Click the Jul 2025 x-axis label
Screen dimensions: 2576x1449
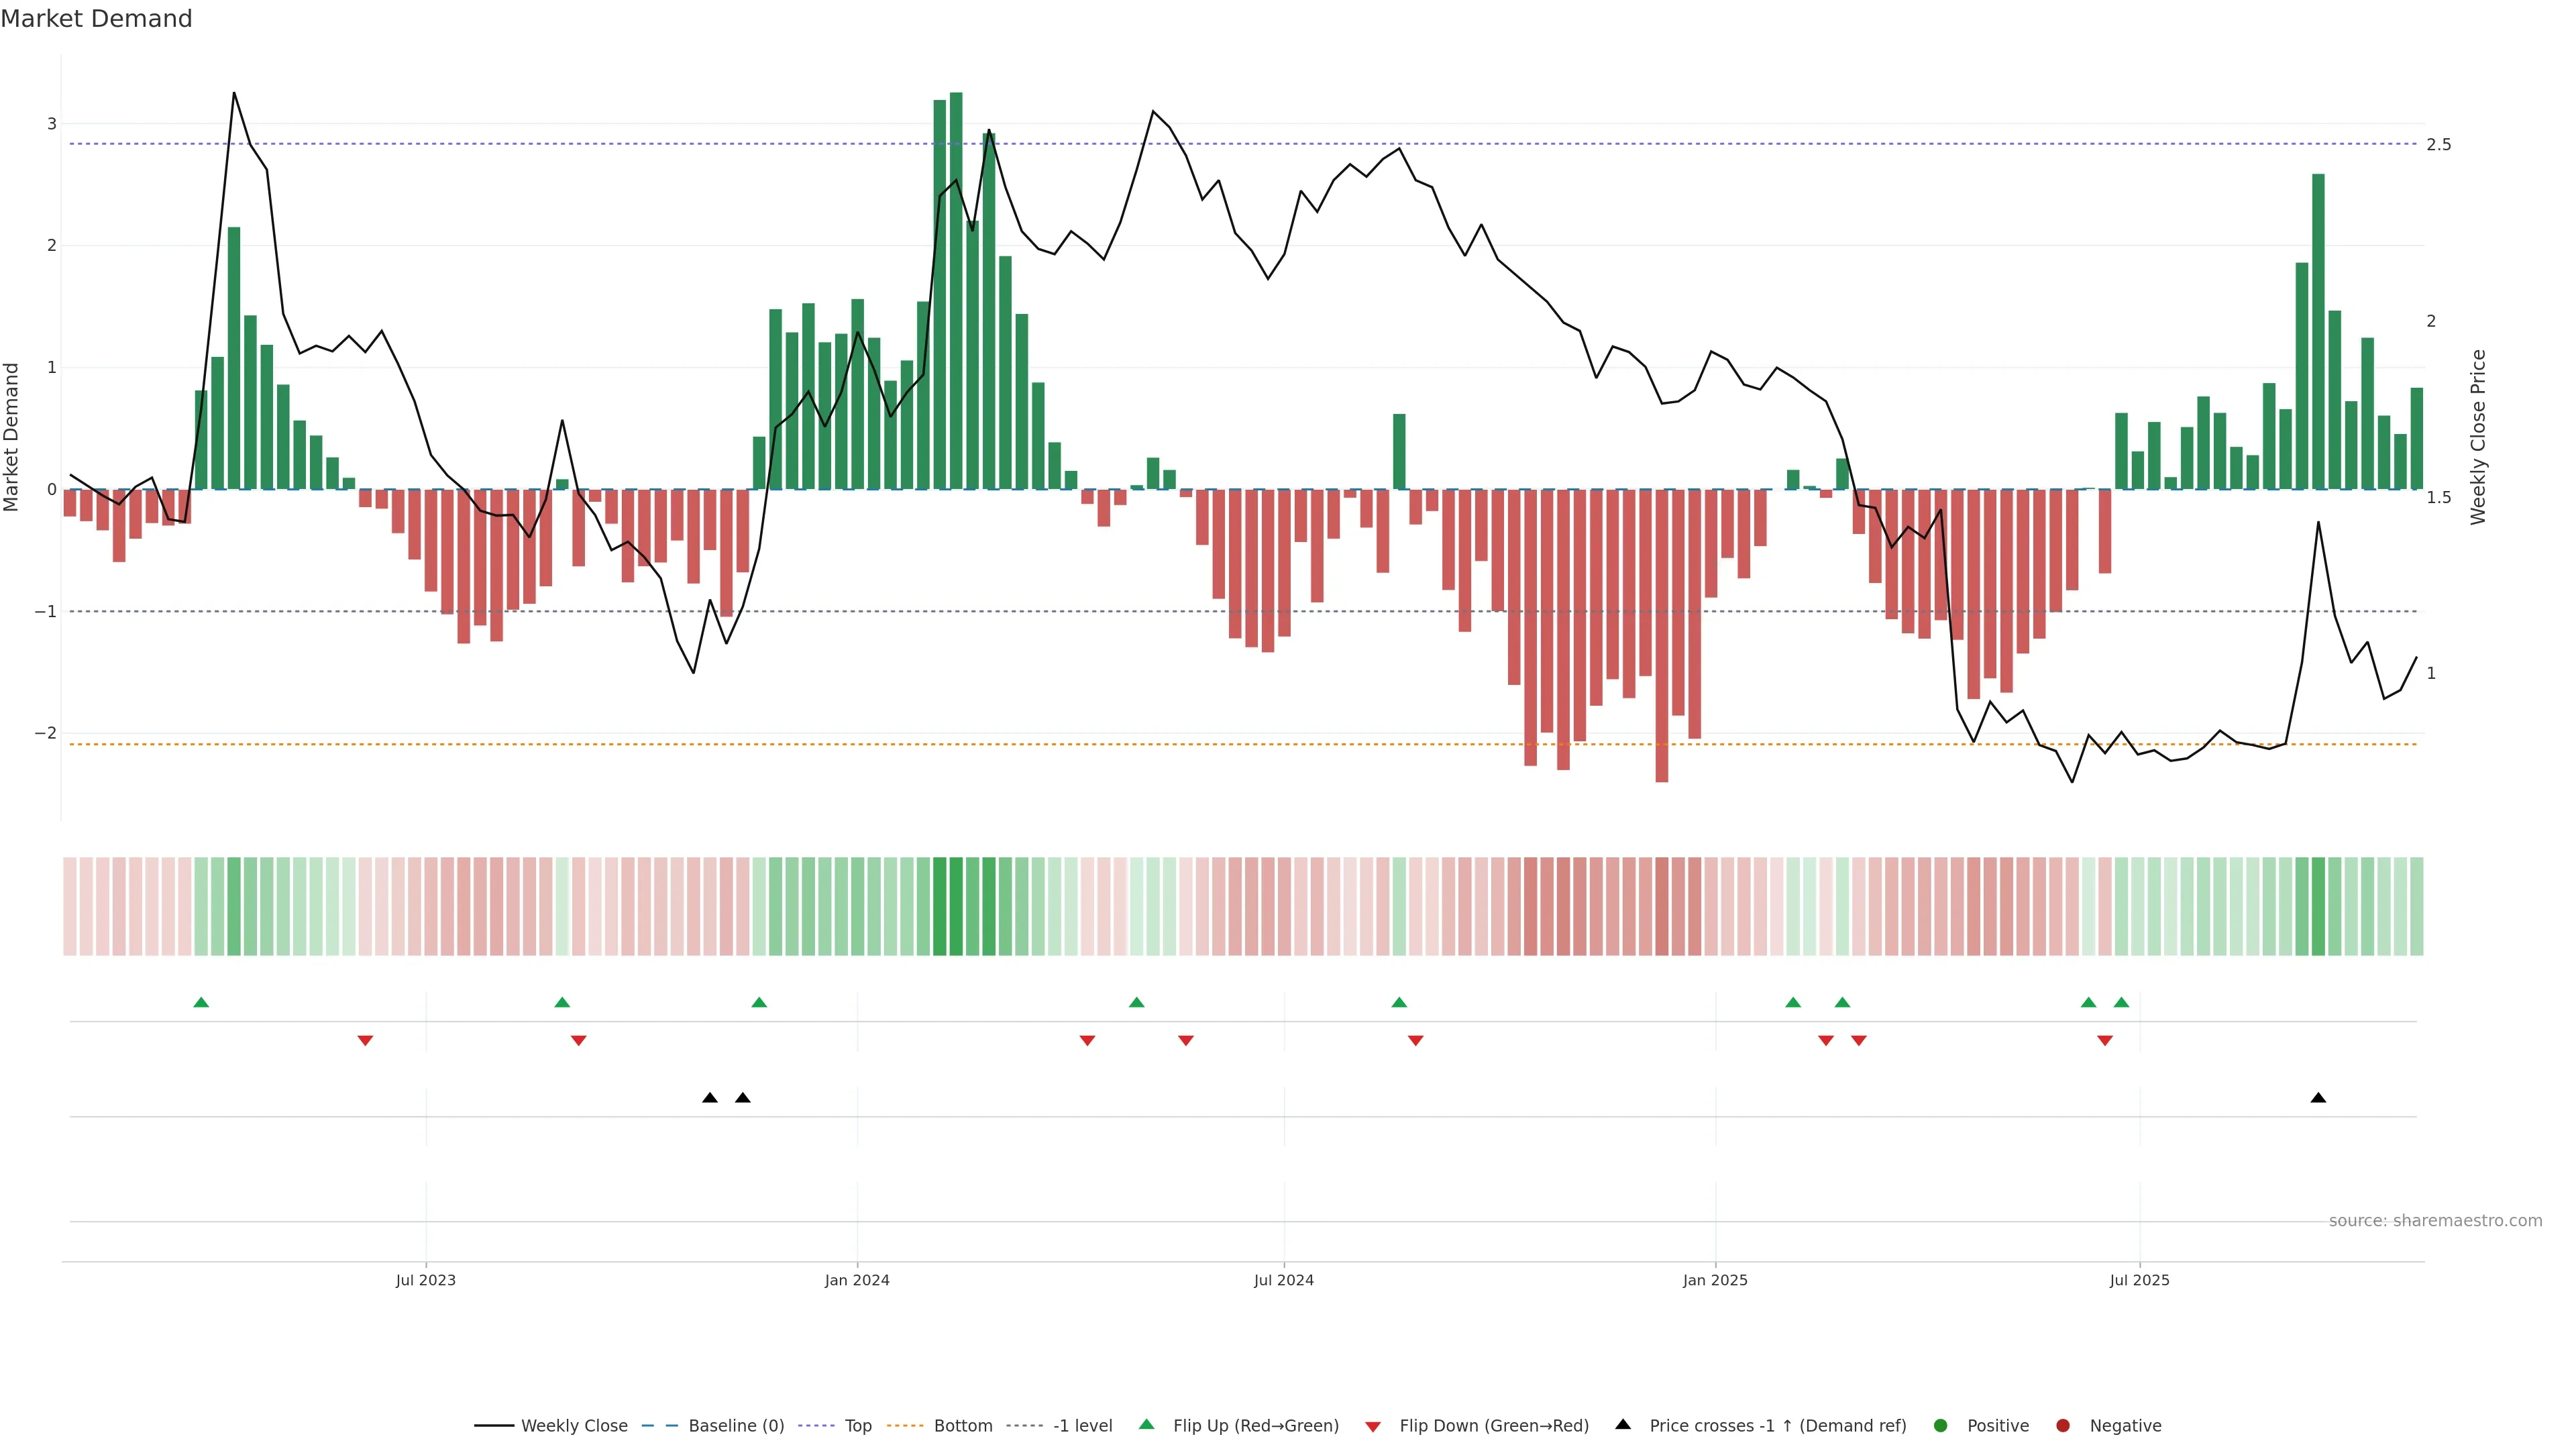pos(2139,1281)
